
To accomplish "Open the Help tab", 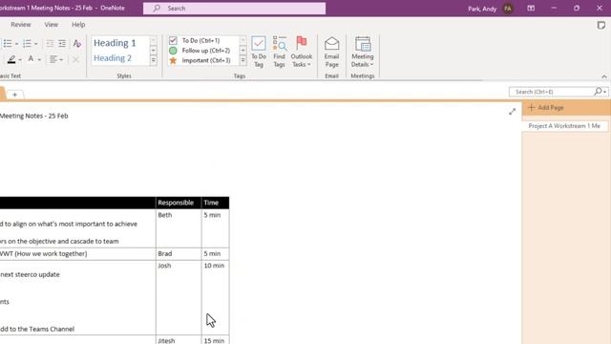I will coord(78,25).
